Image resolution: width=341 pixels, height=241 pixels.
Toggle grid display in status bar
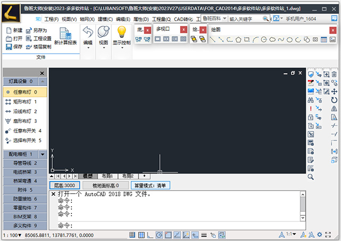[141, 235]
